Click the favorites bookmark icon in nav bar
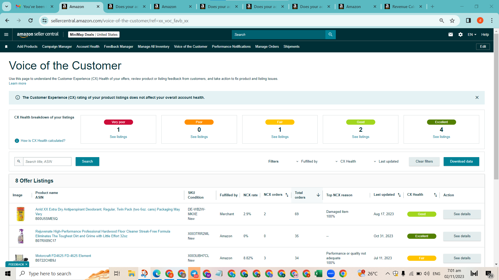Image resolution: width=499 pixels, height=280 pixels. 6,47
